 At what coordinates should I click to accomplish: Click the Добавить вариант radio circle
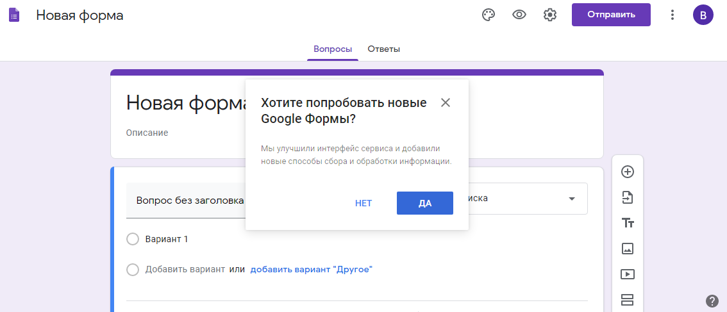click(133, 269)
